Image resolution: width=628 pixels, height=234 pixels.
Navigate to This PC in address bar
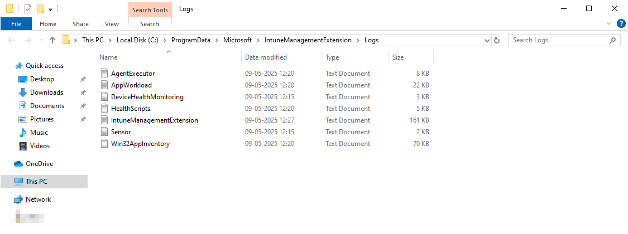click(x=93, y=40)
